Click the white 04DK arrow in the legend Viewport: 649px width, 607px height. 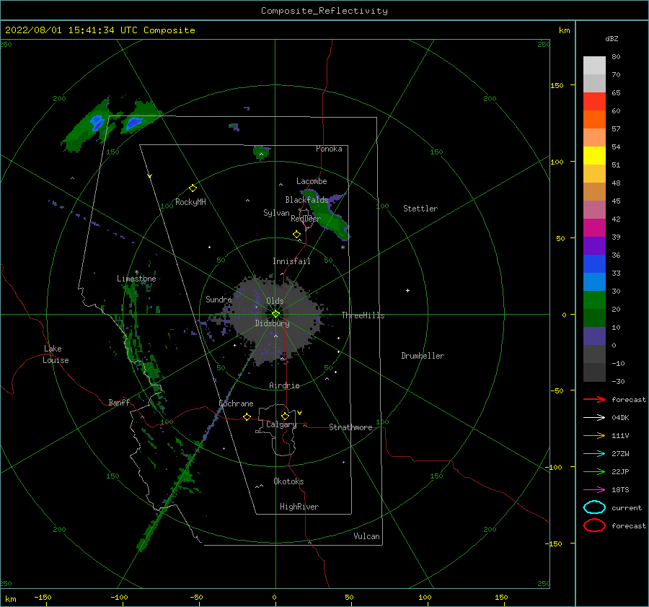pos(594,417)
